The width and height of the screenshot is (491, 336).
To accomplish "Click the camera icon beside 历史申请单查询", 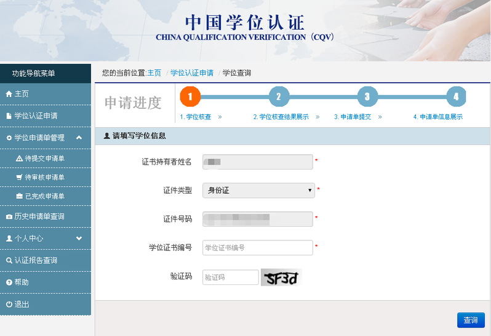I will click(x=9, y=217).
